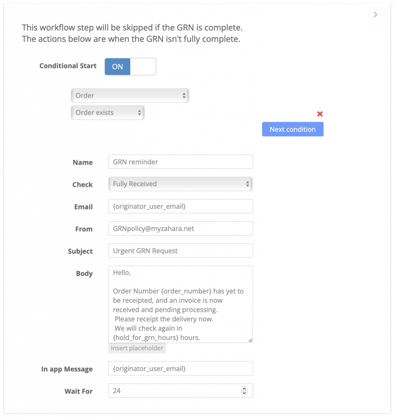
Task: Toggle the Conditional Start ON switch
Action: point(130,67)
